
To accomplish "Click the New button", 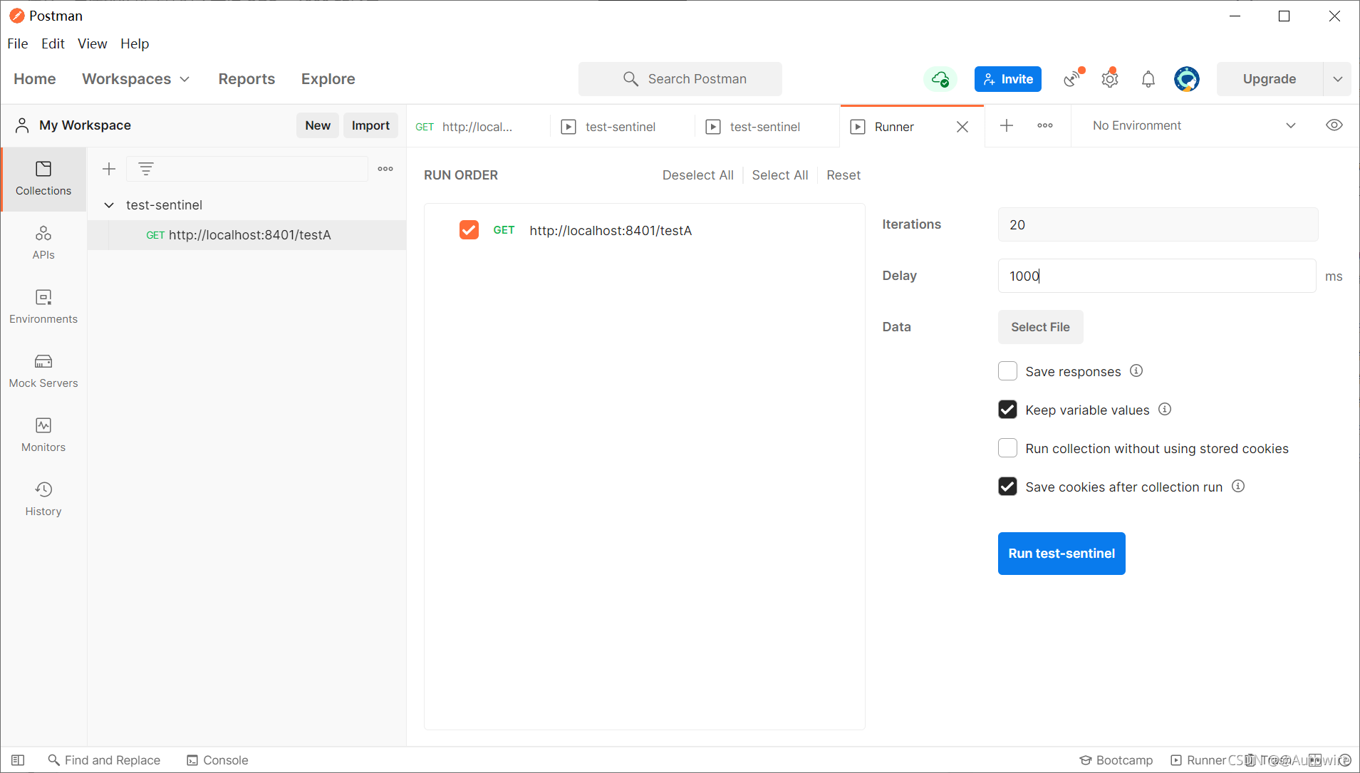I will point(318,125).
